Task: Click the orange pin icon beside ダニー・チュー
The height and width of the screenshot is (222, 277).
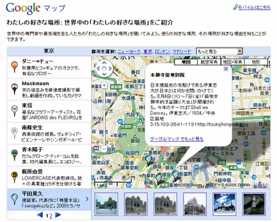Action: pyautogui.click(x=14, y=67)
